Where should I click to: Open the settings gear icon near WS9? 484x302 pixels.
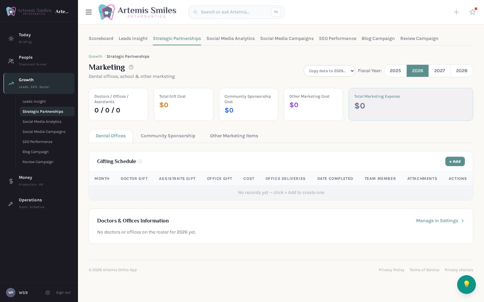tap(48, 293)
